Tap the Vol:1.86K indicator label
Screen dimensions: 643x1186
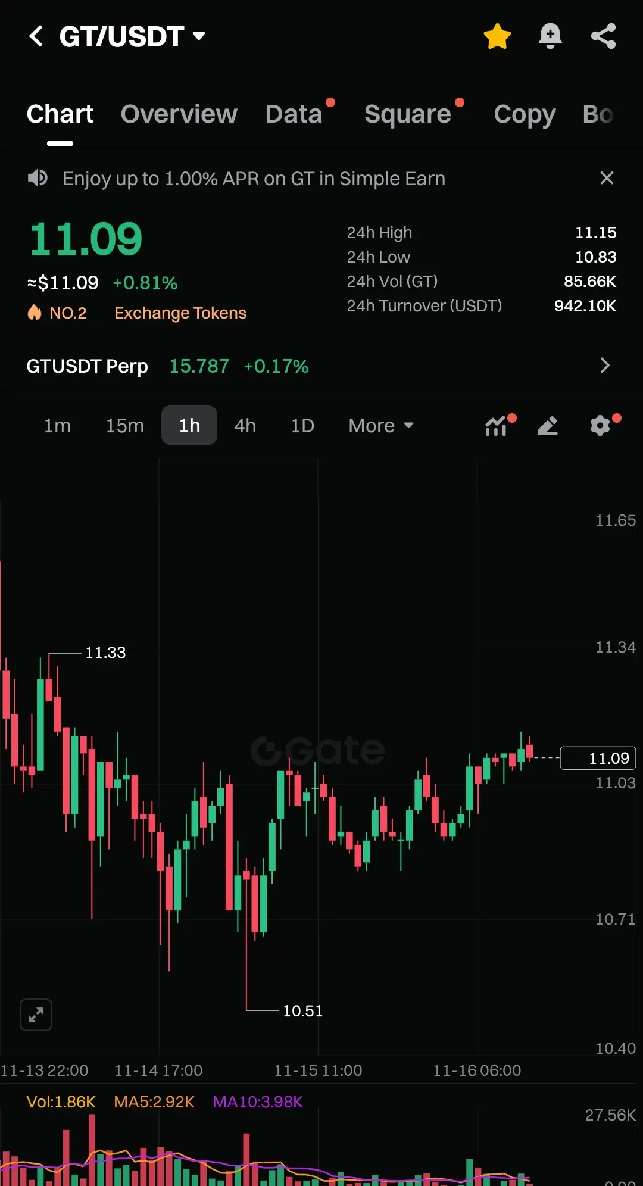pos(61,1102)
